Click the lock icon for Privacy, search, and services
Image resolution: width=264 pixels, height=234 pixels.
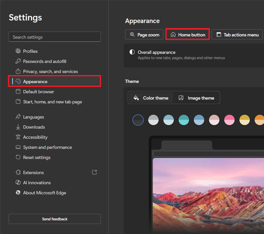pos(18,71)
